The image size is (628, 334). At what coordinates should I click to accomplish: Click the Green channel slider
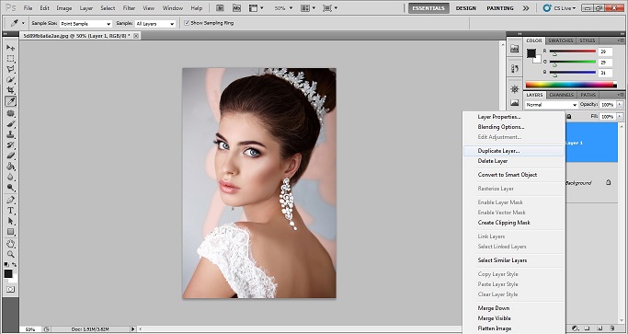(573, 63)
